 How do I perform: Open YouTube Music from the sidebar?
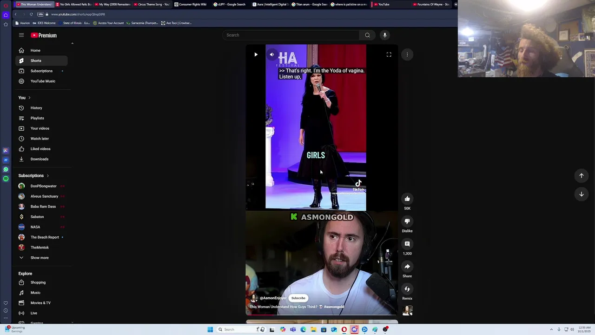tap(41, 81)
